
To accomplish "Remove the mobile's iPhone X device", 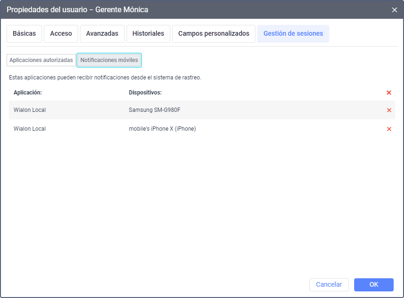I will tap(389, 129).
